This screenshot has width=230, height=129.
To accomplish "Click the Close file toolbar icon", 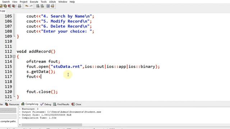I will click(x=9, y=6).
